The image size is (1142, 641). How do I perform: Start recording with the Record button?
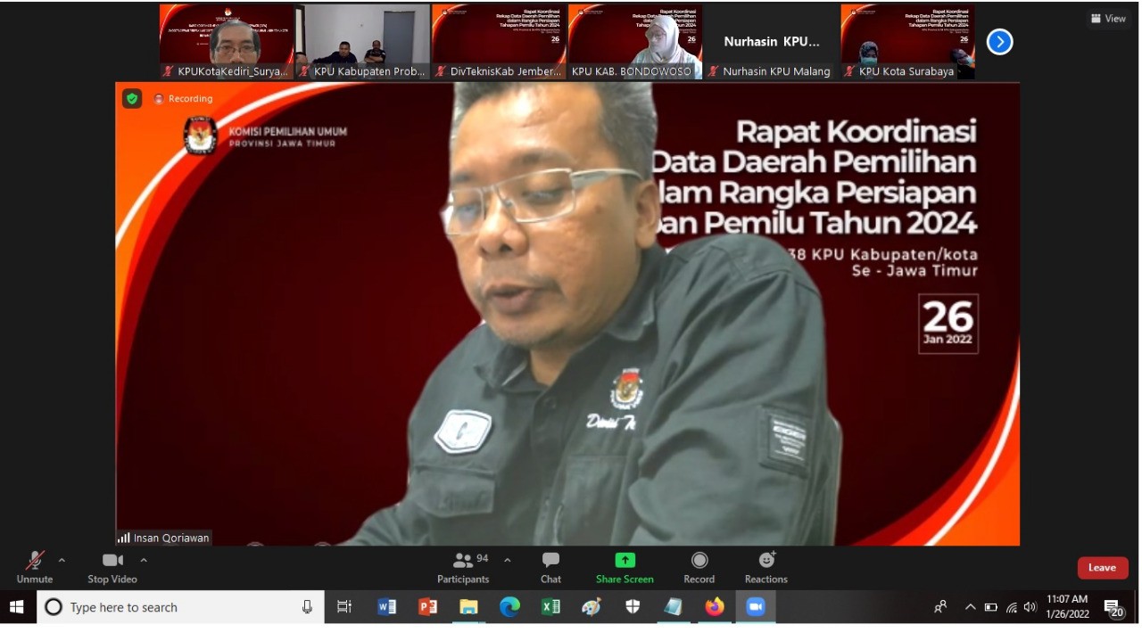pos(699,567)
